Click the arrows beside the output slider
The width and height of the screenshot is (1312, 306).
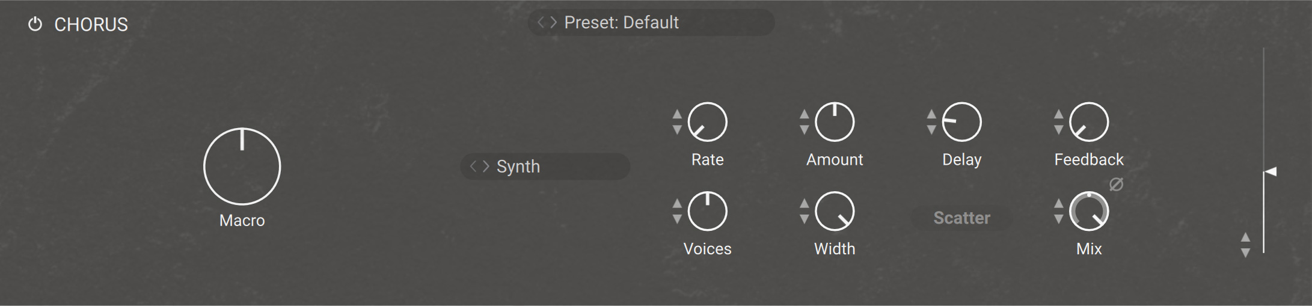click(1246, 245)
